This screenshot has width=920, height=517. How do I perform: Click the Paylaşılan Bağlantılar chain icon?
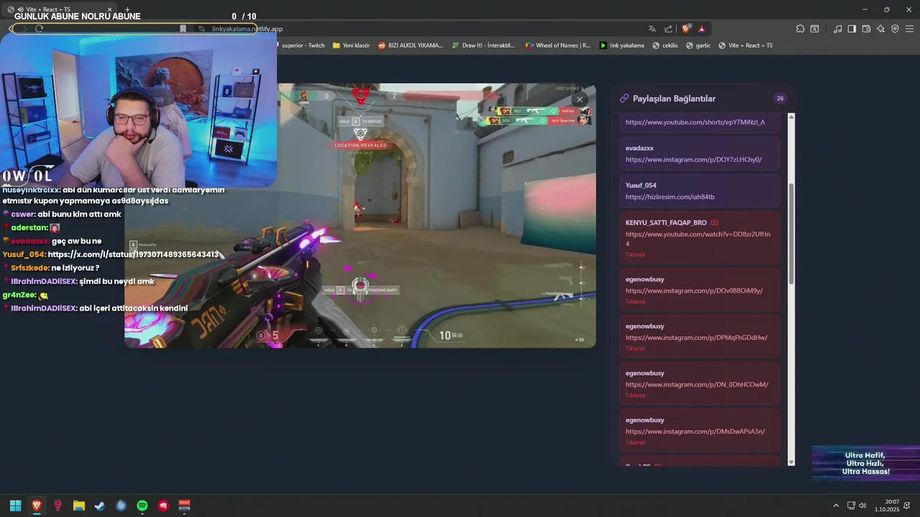624,98
